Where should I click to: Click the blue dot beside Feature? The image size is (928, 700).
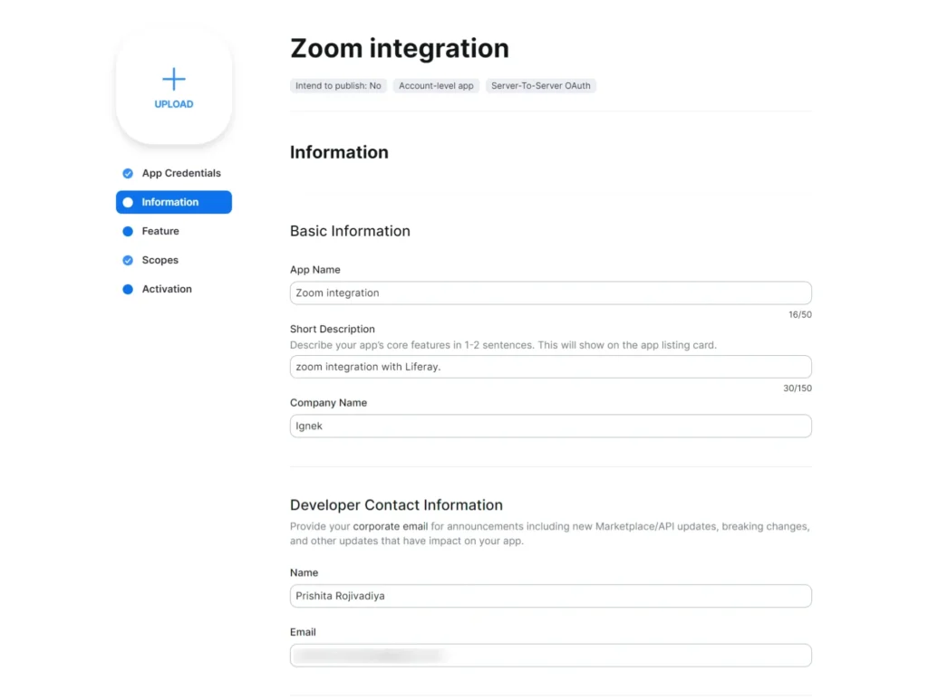[x=128, y=231]
